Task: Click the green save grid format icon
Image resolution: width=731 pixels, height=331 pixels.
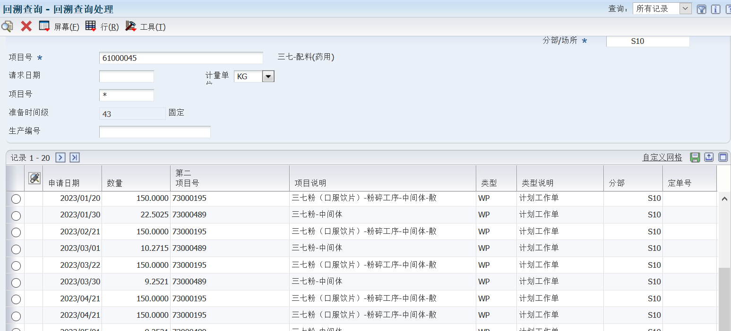Action: click(x=695, y=157)
